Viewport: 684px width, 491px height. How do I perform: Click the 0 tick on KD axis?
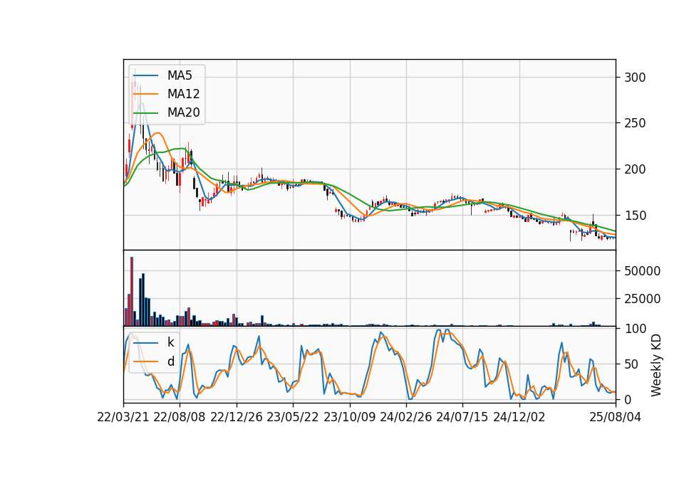point(628,399)
